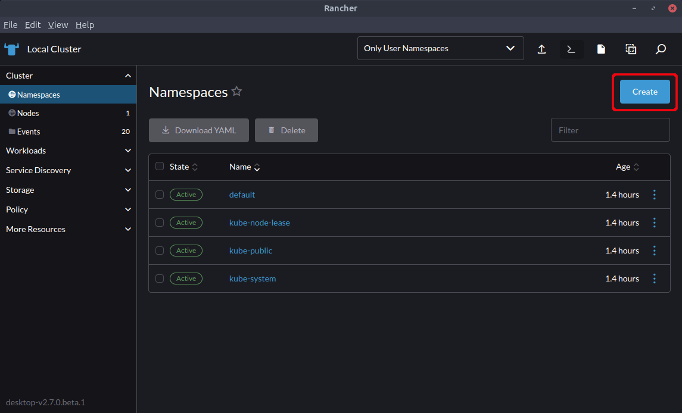
Task: Check the box for kube-node-lease
Action: (x=160, y=223)
